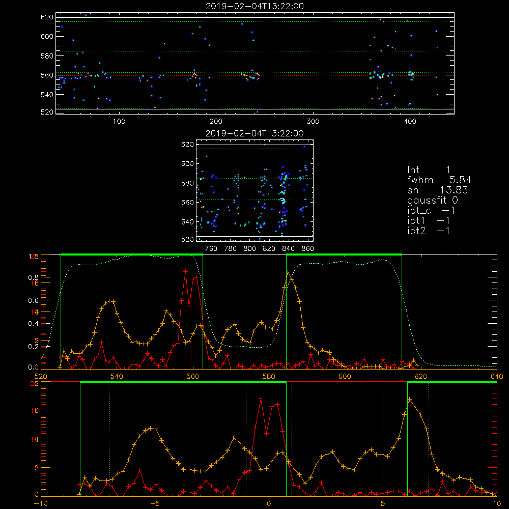The height and width of the screenshot is (509, 509).
Task: Click x-axis label 200 on top plot
Action: [x=216, y=122]
